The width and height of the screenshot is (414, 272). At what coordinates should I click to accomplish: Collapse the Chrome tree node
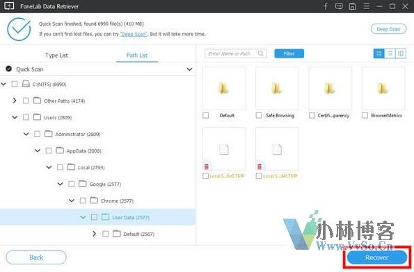click(72, 201)
